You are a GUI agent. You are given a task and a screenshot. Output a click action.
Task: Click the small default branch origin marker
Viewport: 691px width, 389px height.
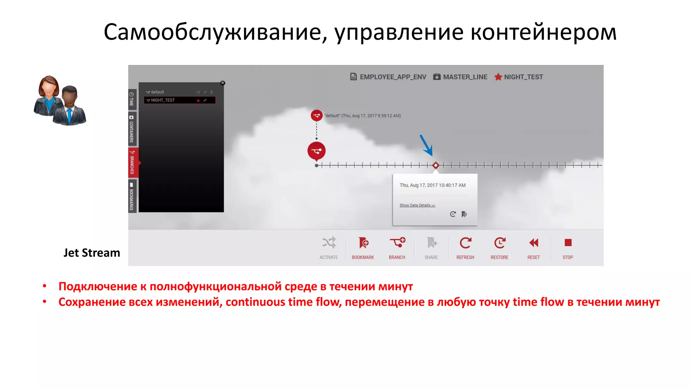[316, 115]
